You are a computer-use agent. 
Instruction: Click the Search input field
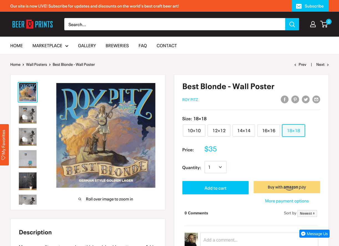coord(175,24)
